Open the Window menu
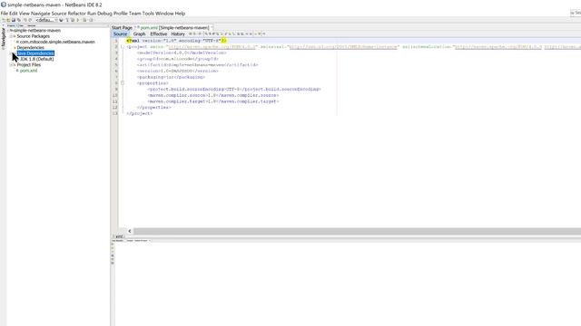581x326 pixels. coord(164,14)
